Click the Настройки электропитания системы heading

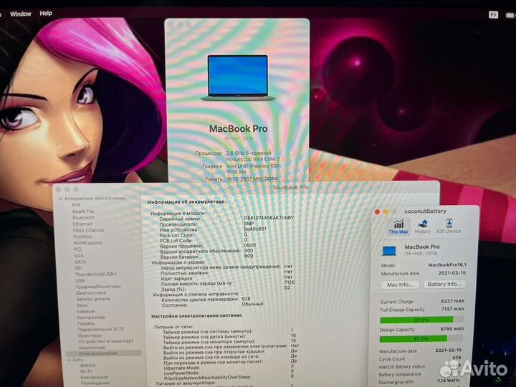click(197, 315)
